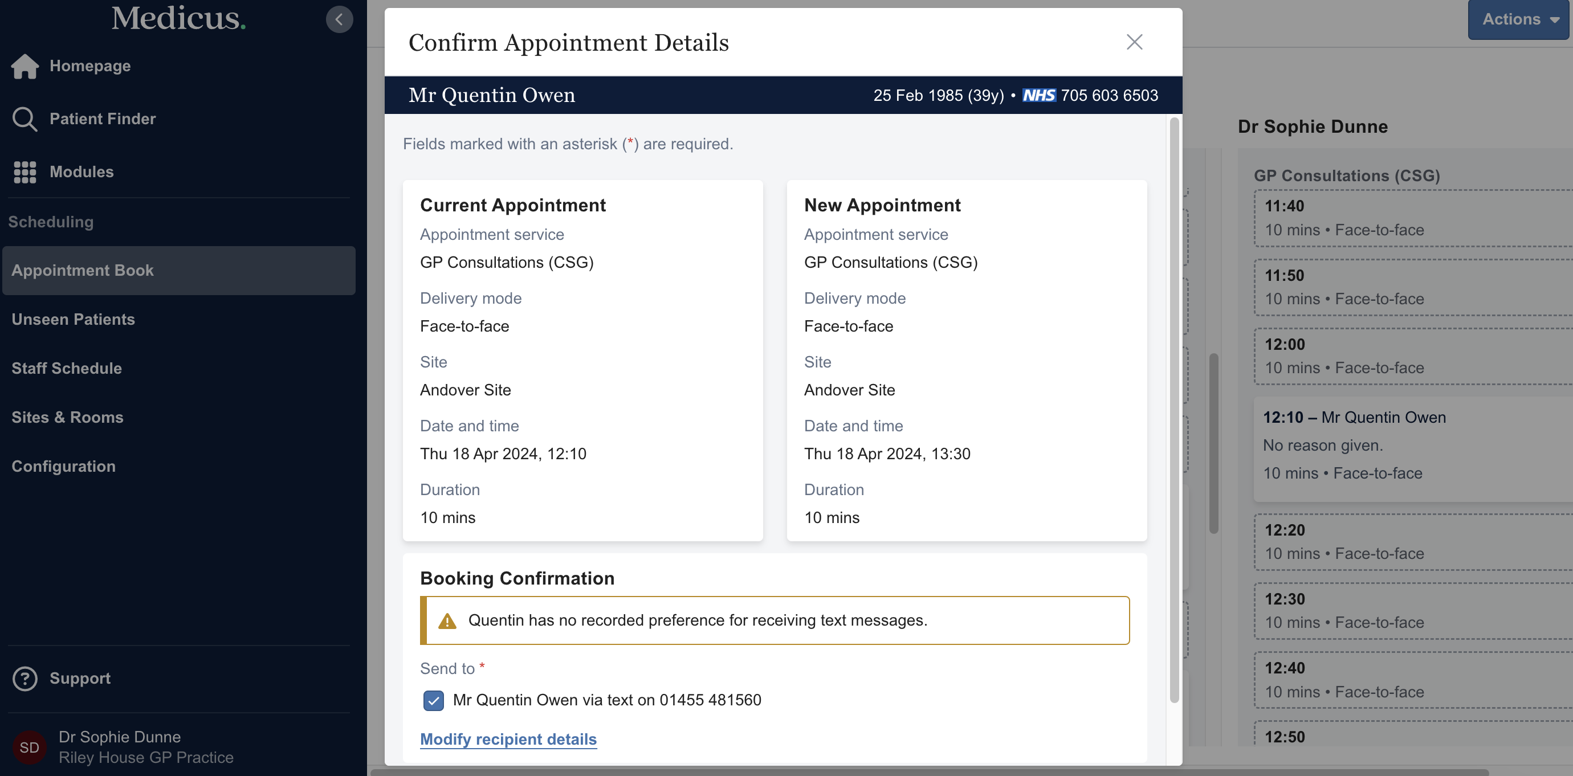Click the warning triangle in Booking Confirmation

(x=446, y=620)
